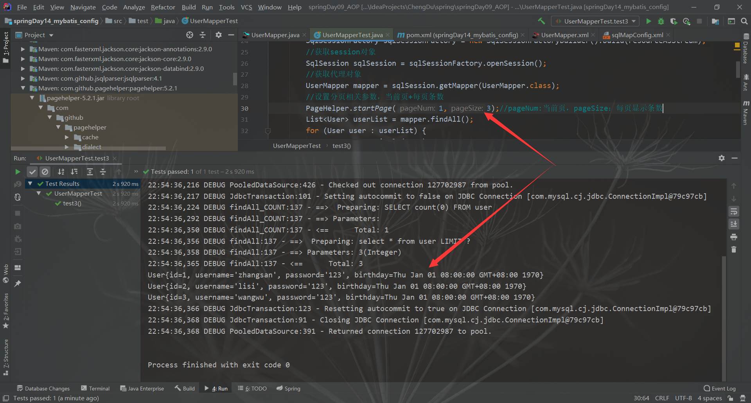Expand the cache folder in the project tree

67,137
